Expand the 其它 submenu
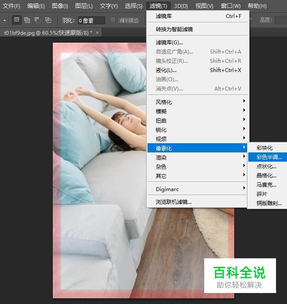Image resolution: width=287 pixels, height=304 pixels. 197,176
